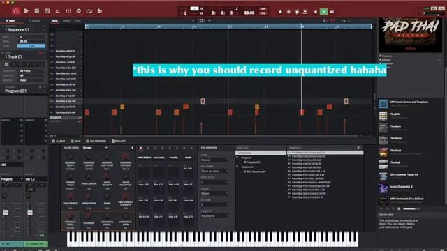Open the Q-LINKS bottom tab
Image resolution: width=447 pixels, height=251 pixels.
point(59,141)
